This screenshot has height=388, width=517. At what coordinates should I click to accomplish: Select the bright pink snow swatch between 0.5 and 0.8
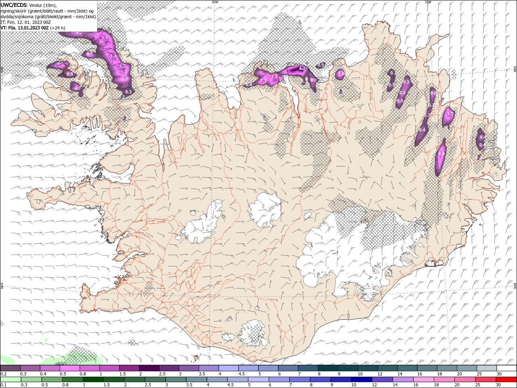click(70, 368)
